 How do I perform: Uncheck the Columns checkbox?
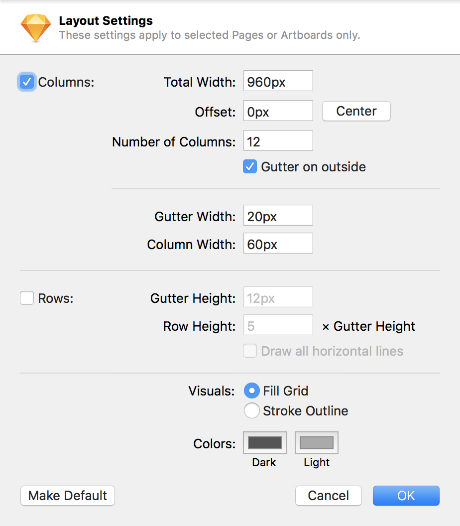[27, 82]
